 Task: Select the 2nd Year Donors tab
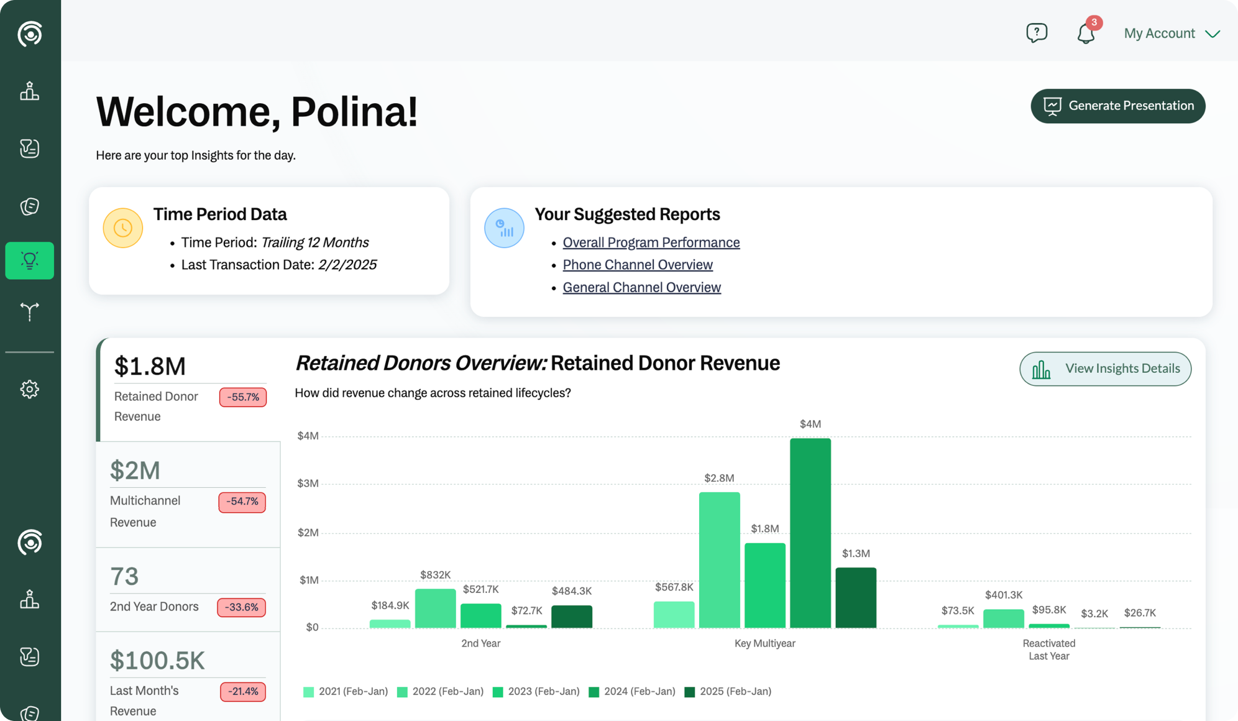[188, 590]
